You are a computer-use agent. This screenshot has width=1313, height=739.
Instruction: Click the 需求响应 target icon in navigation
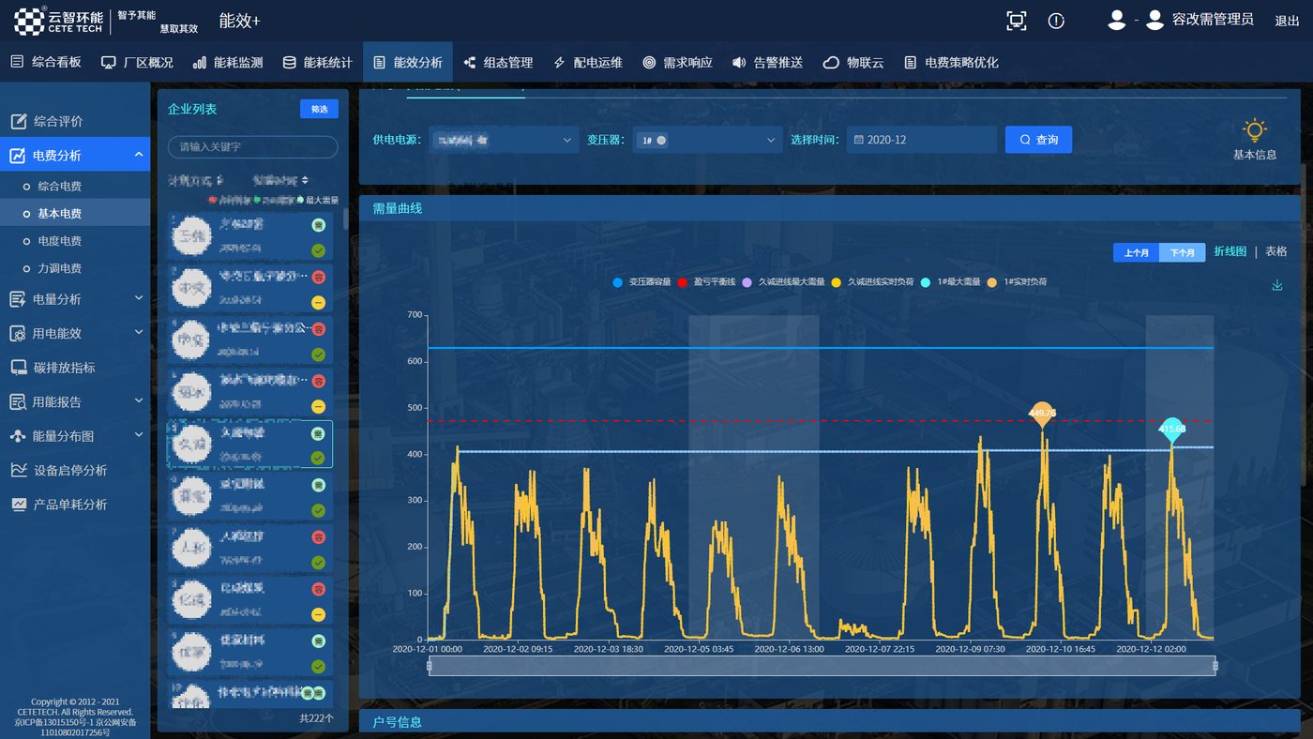(x=649, y=63)
